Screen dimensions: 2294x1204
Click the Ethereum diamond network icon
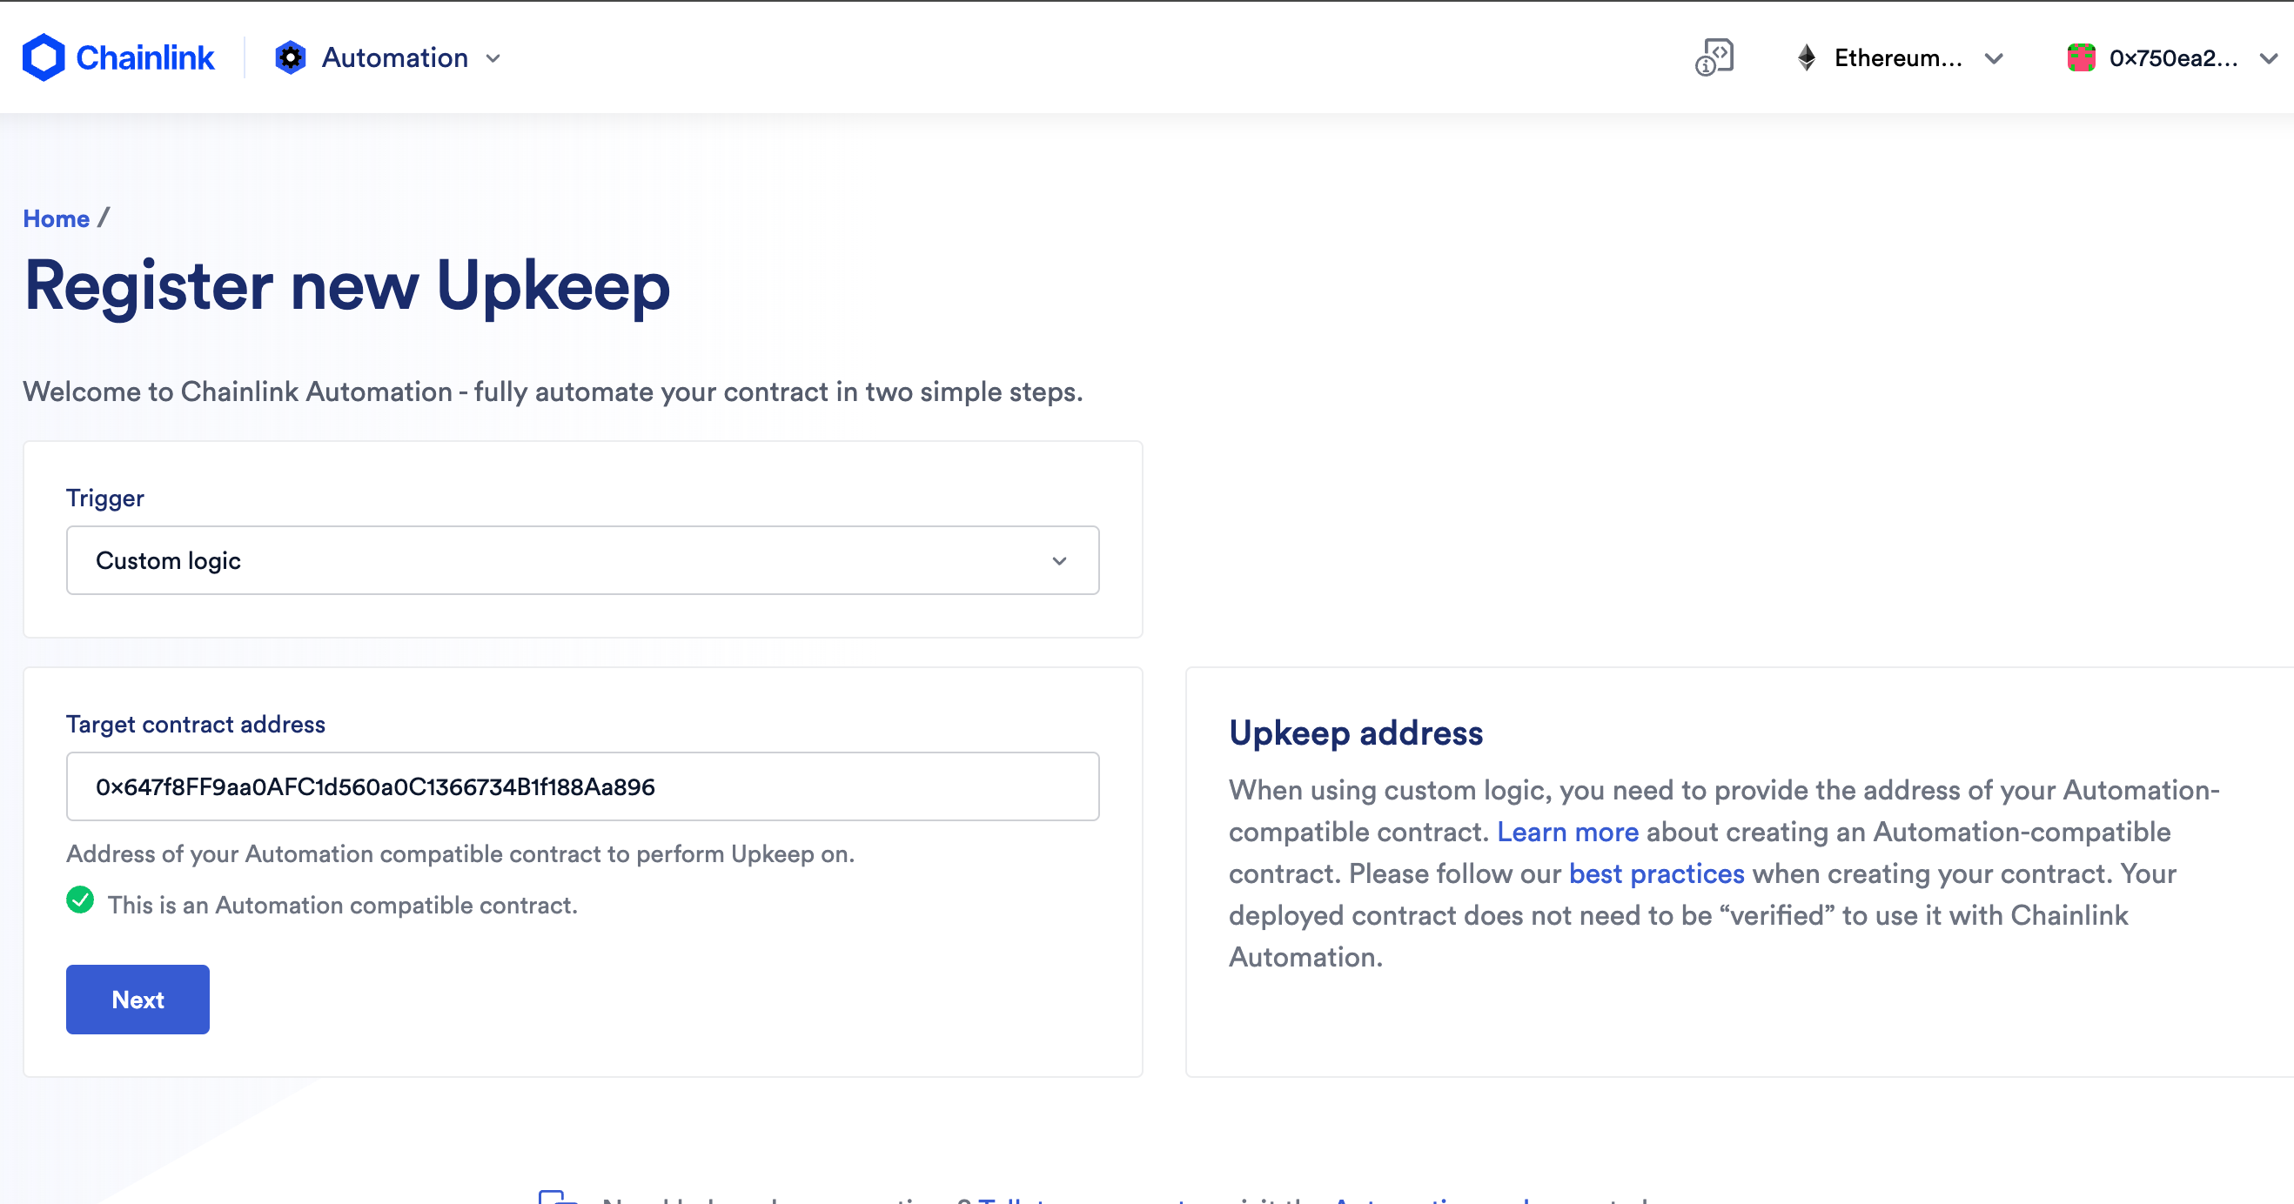[1807, 58]
